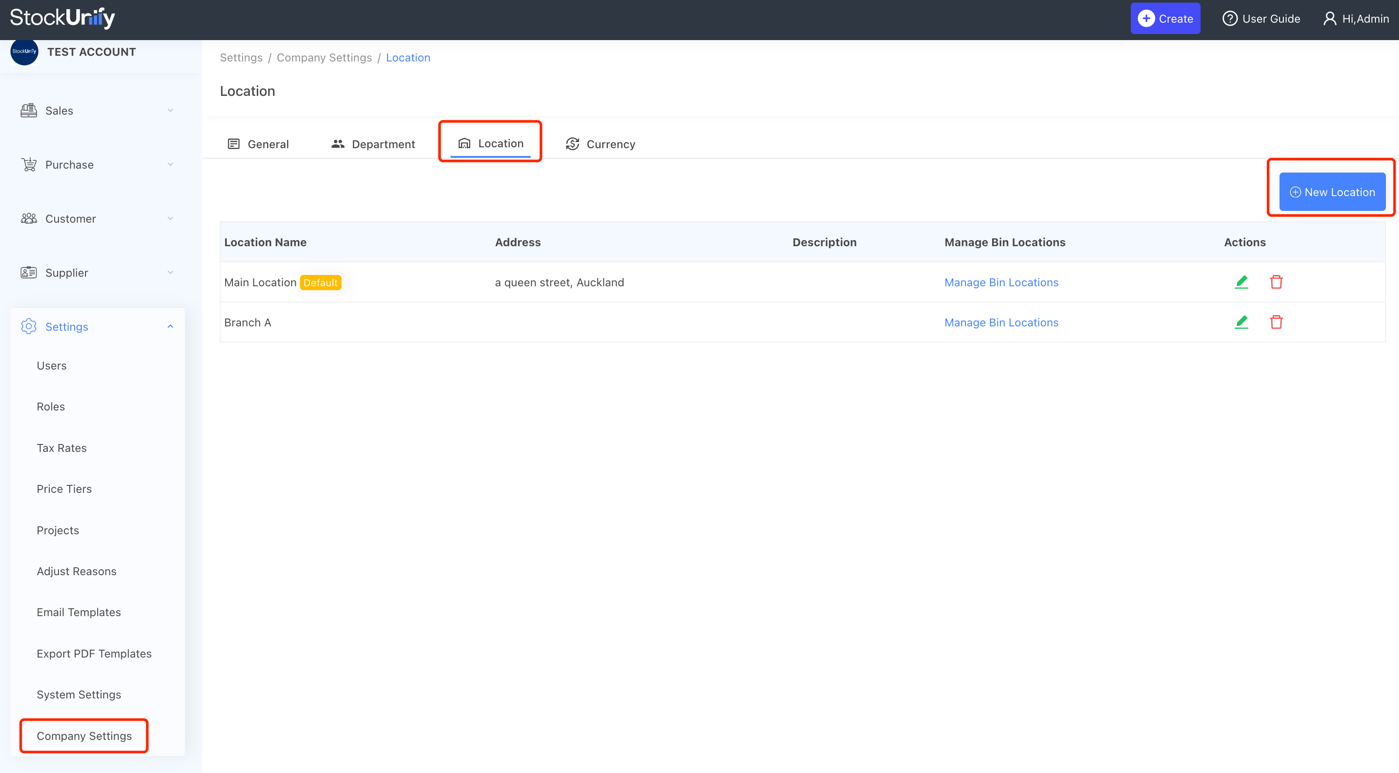Screen dimensions: 1399x773
Task: Open Tax Rates in Settings menu
Action: [x=61, y=448]
